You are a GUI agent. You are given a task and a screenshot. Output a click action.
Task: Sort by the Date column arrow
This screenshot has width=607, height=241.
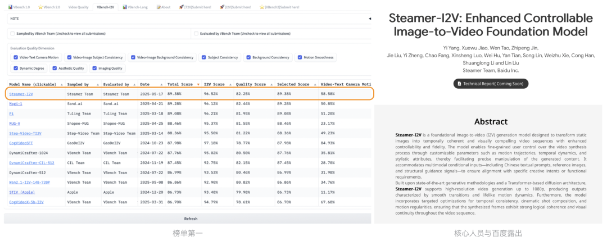161,84
